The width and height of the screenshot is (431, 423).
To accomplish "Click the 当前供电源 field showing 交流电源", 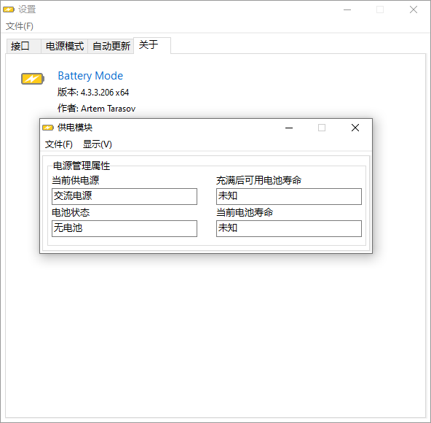I will coord(124,196).
